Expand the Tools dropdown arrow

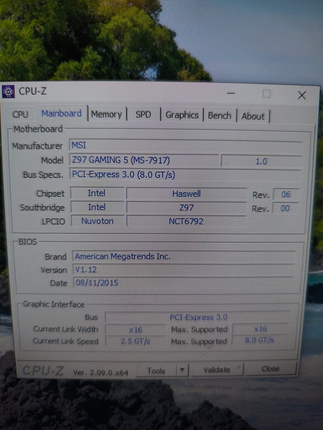[x=182, y=370]
